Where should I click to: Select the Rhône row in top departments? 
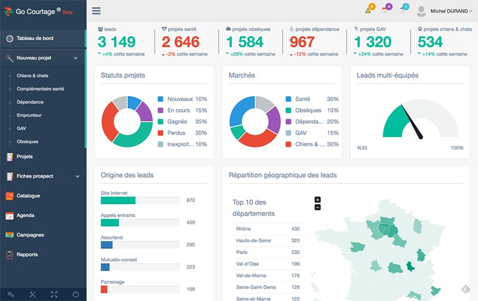[266, 229]
